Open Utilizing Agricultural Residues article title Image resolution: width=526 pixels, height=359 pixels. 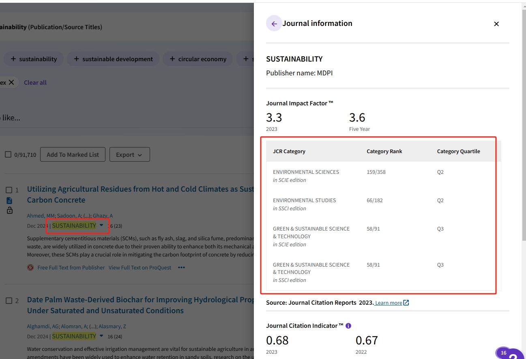[x=140, y=194]
